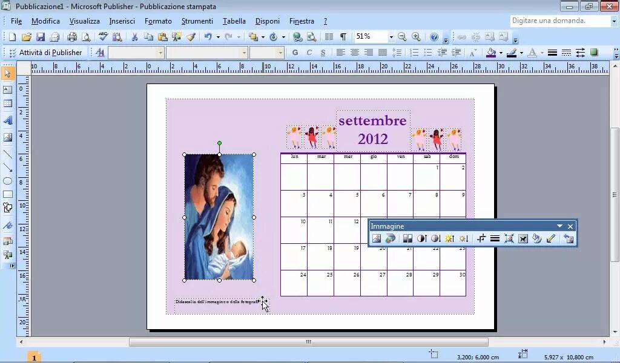
Task: Zoom out using the minus magnifier
Action: pos(402,37)
